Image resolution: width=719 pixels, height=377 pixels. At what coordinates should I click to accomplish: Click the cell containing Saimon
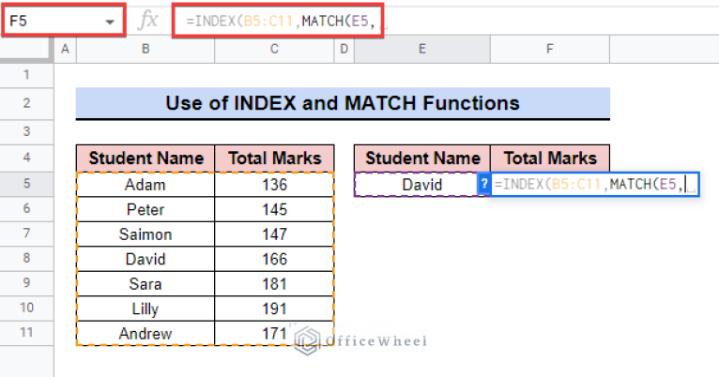tap(145, 234)
